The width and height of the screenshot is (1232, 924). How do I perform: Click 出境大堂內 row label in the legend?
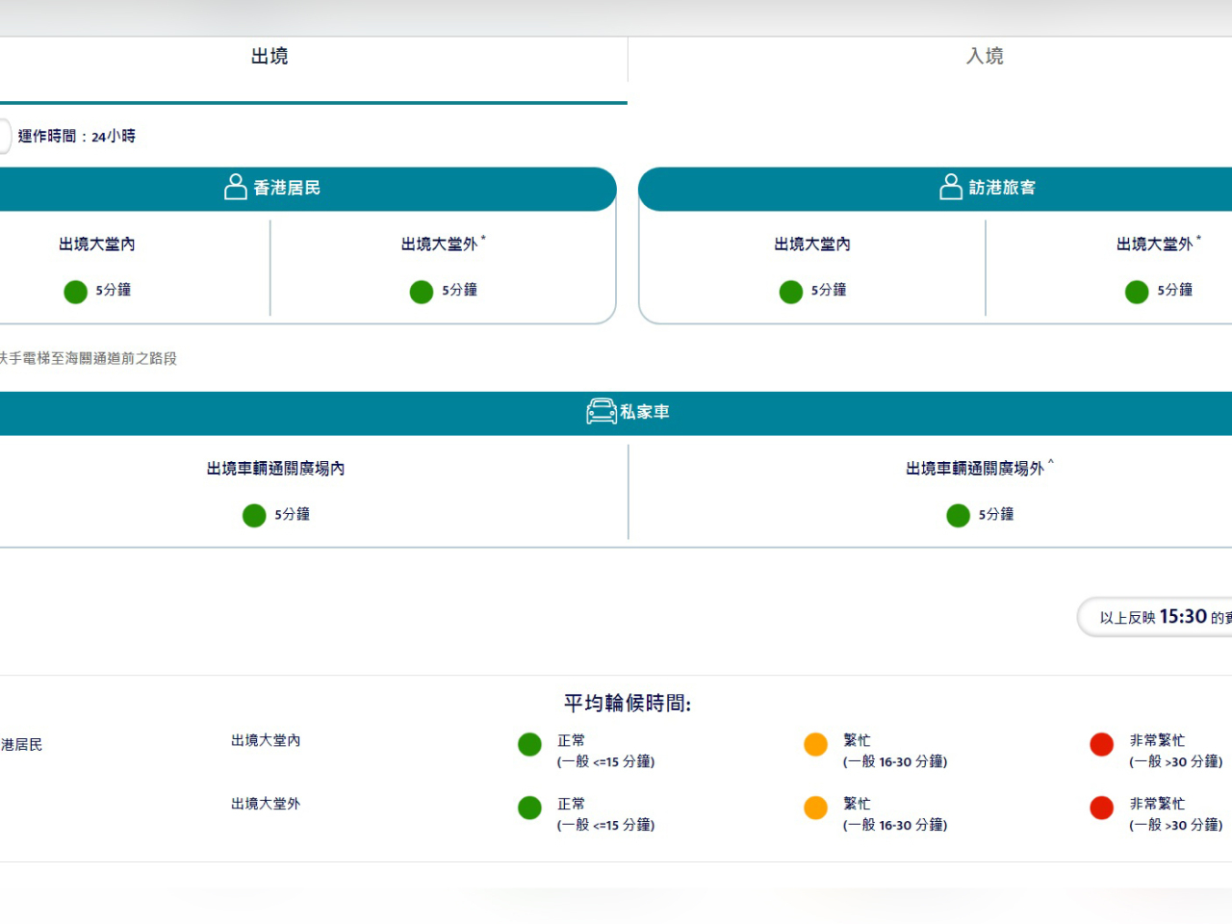pyautogui.click(x=266, y=740)
